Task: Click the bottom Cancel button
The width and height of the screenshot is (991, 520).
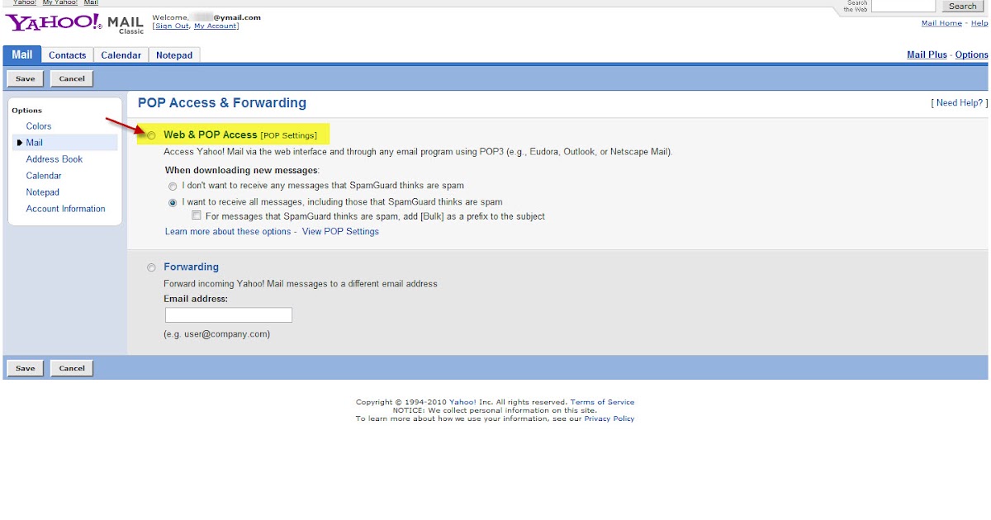Action: (72, 368)
